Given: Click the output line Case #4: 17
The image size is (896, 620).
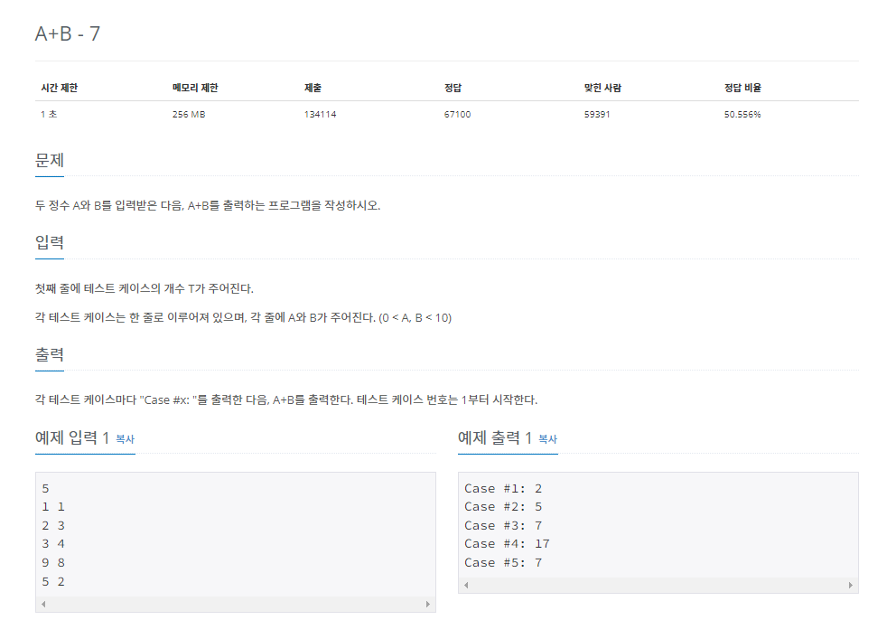Looking at the screenshot, I should [507, 544].
